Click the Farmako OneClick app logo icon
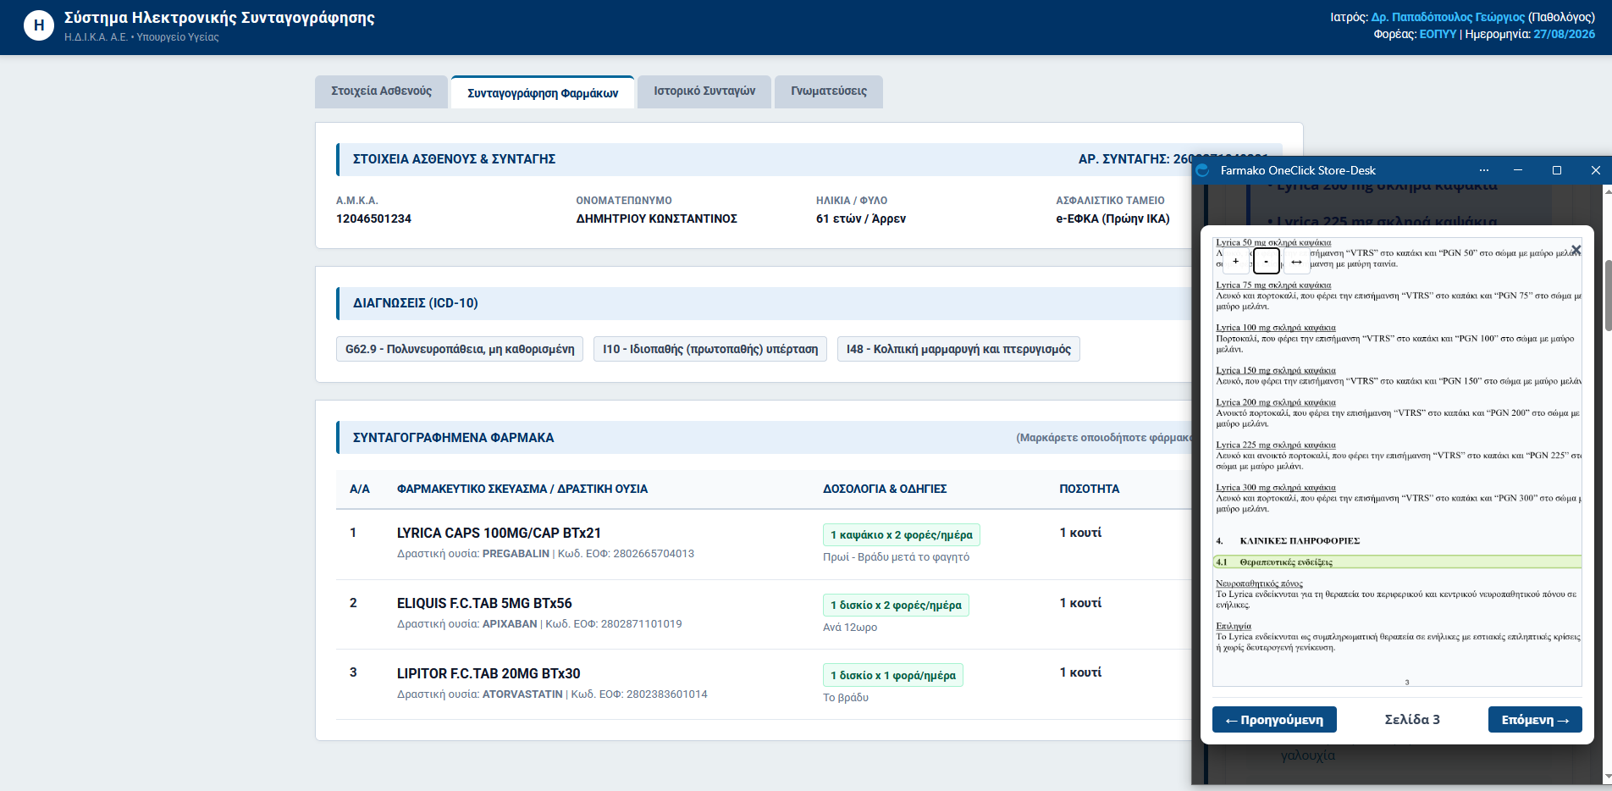The height and width of the screenshot is (791, 1612). (x=1202, y=170)
